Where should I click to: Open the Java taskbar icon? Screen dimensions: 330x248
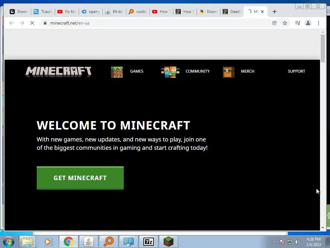tap(89, 242)
